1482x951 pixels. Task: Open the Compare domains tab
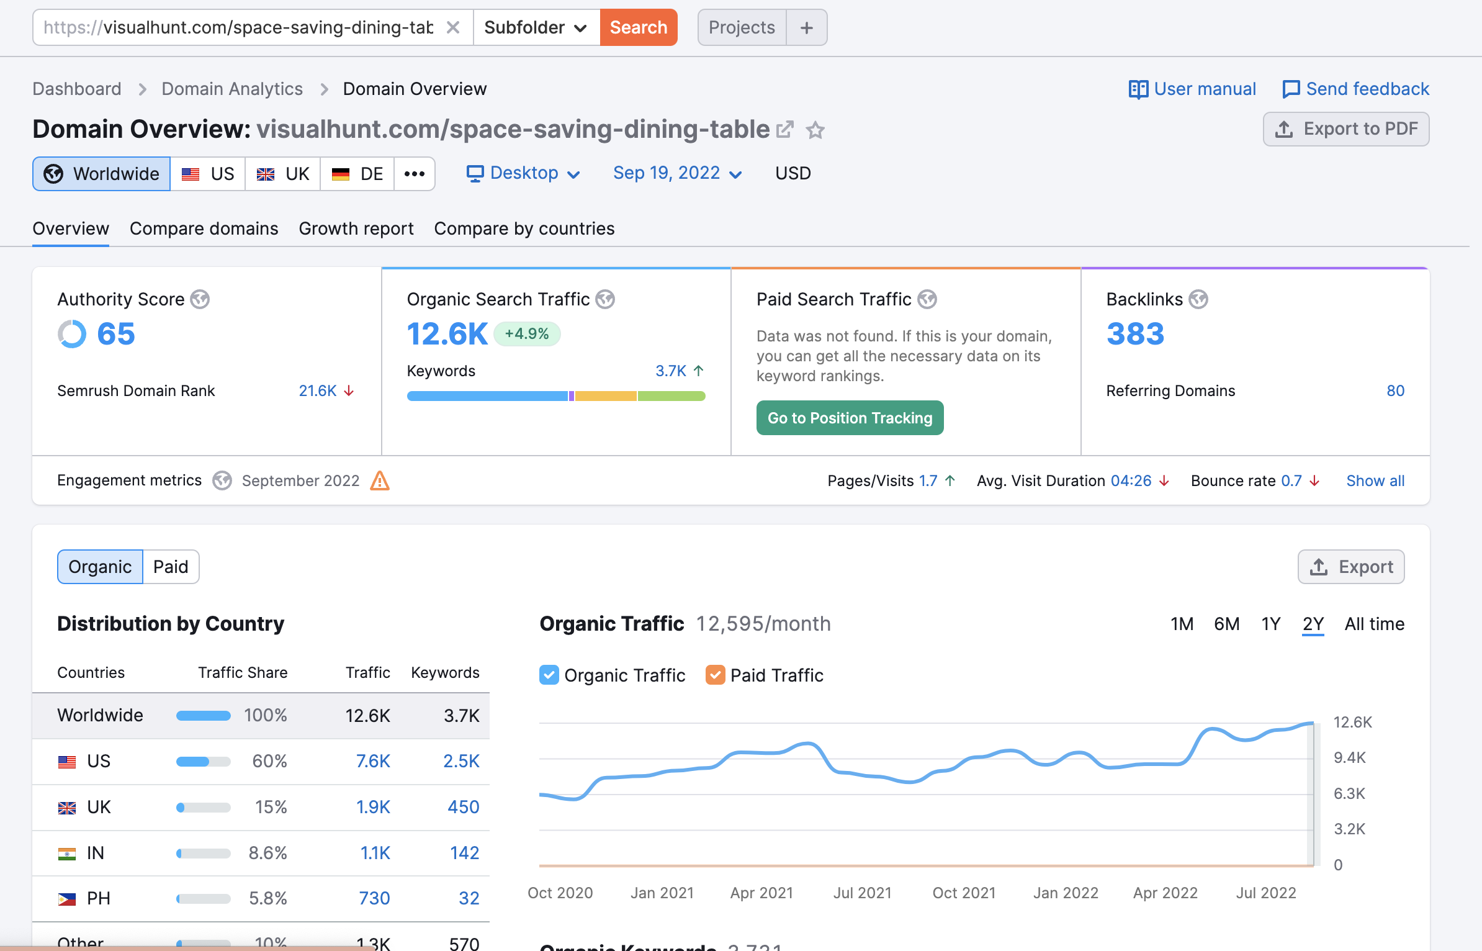pyautogui.click(x=204, y=228)
